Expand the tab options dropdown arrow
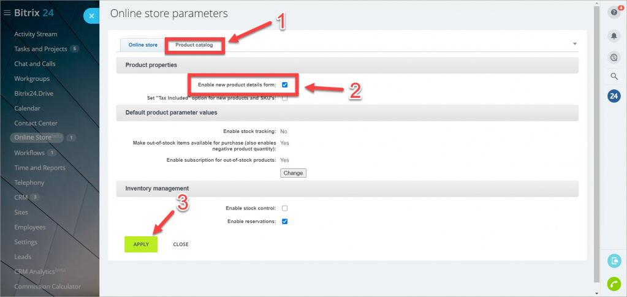 point(575,43)
